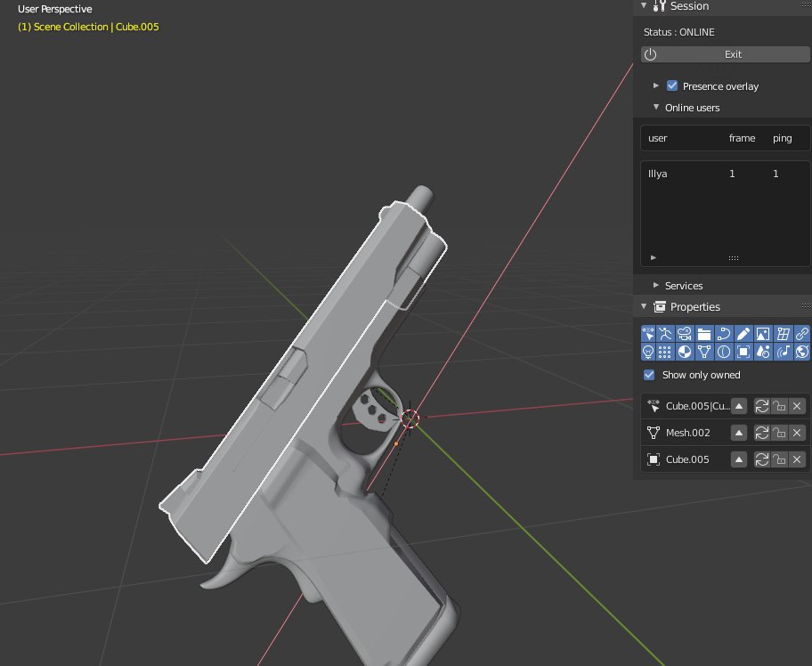This screenshot has width=812, height=666.
Task: Click refresh icon for Cube.005 object row
Action: point(762,459)
